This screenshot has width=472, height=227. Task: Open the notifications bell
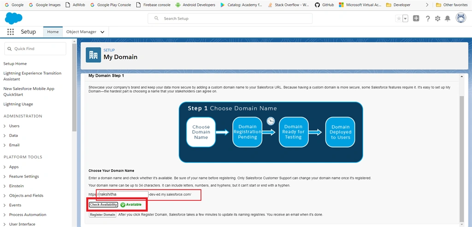point(448,18)
